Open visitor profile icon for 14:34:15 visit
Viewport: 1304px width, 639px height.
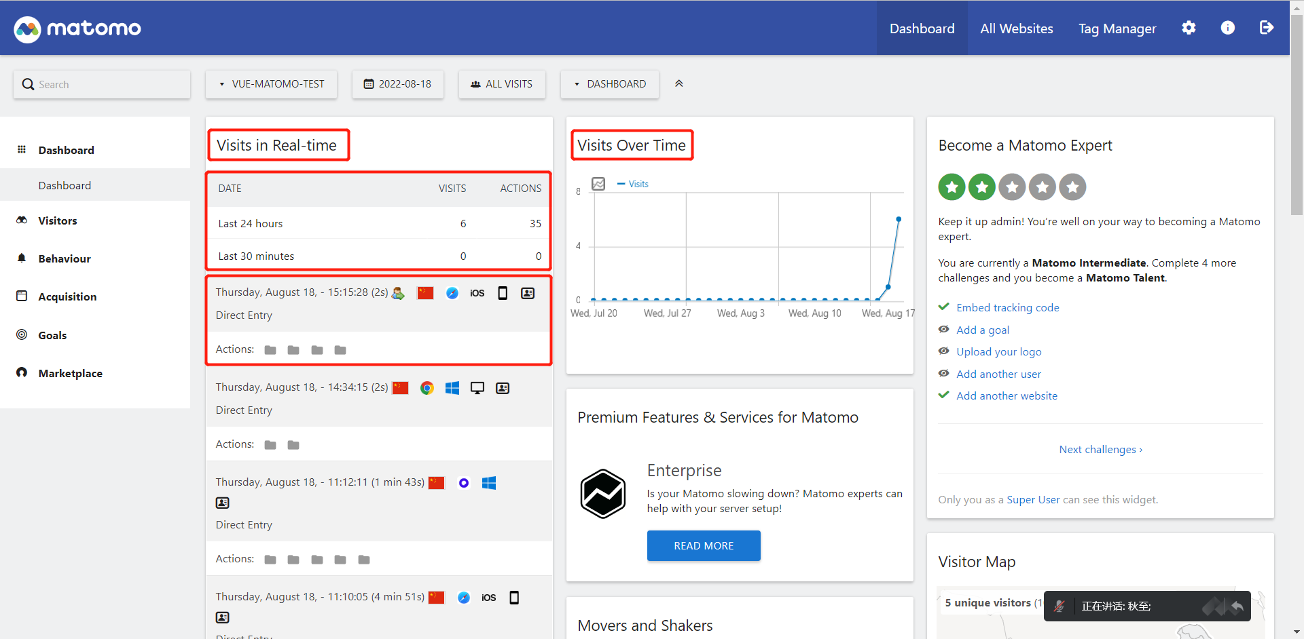tap(503, 388)
